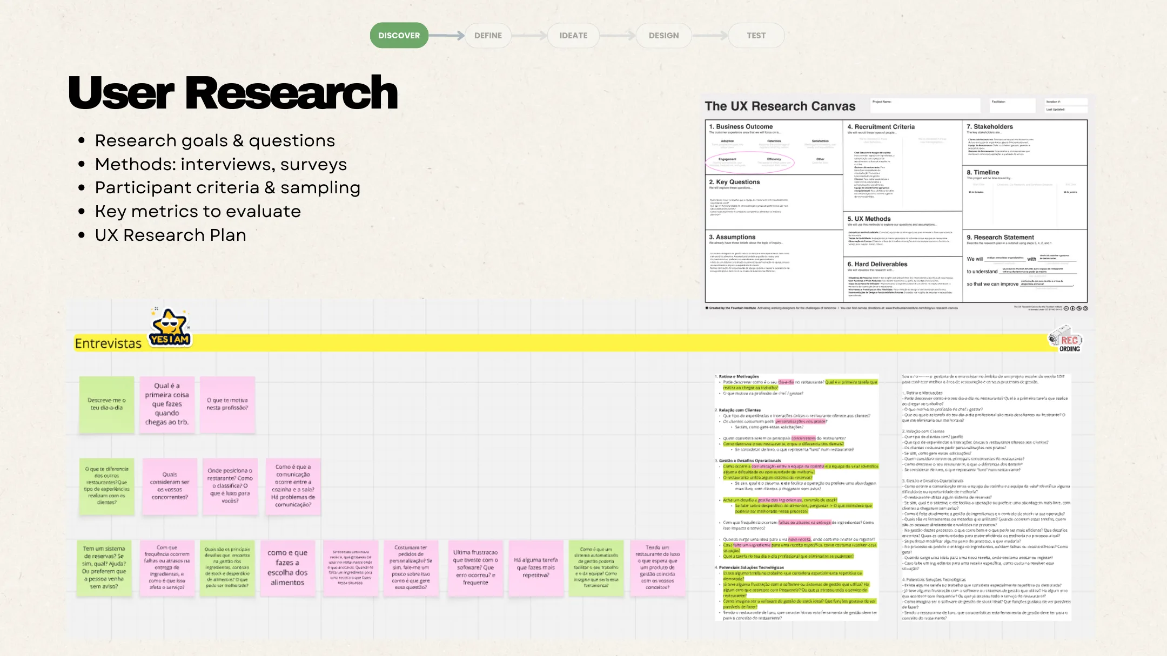Select the 'Como é que a comunicação ocorre' sticky
Screen dimensions: 1167x656
[x=293, y=486]
